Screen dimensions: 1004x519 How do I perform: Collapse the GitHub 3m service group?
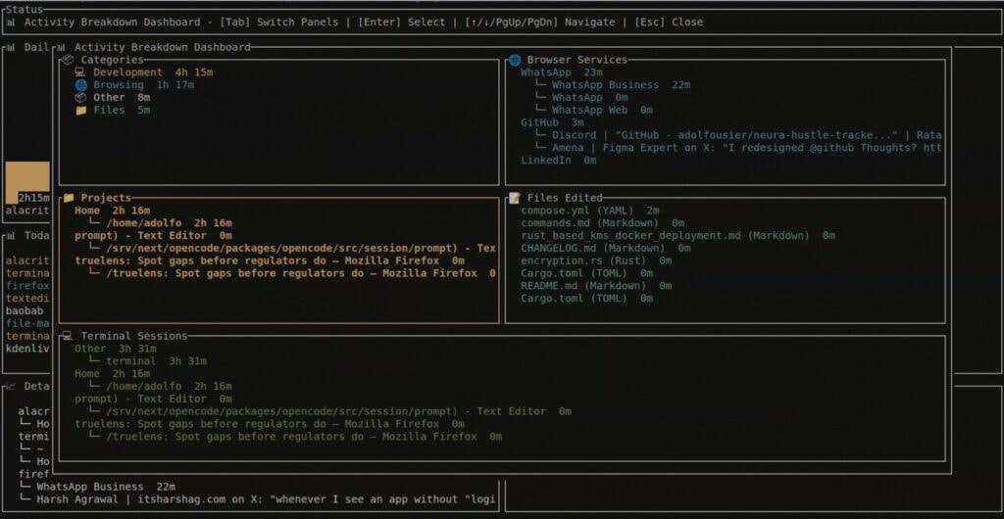coord(552,122)
